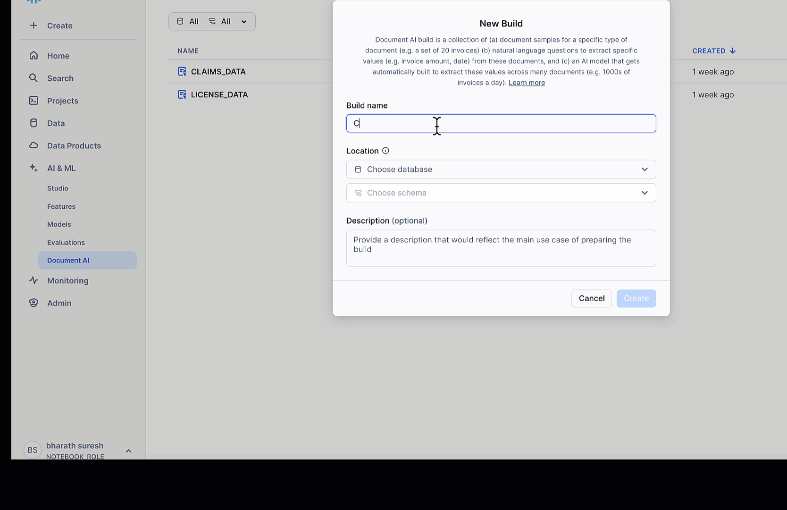Click the Admin shield icon
This screenshot has height=510, width=787.
coord(33,303)
